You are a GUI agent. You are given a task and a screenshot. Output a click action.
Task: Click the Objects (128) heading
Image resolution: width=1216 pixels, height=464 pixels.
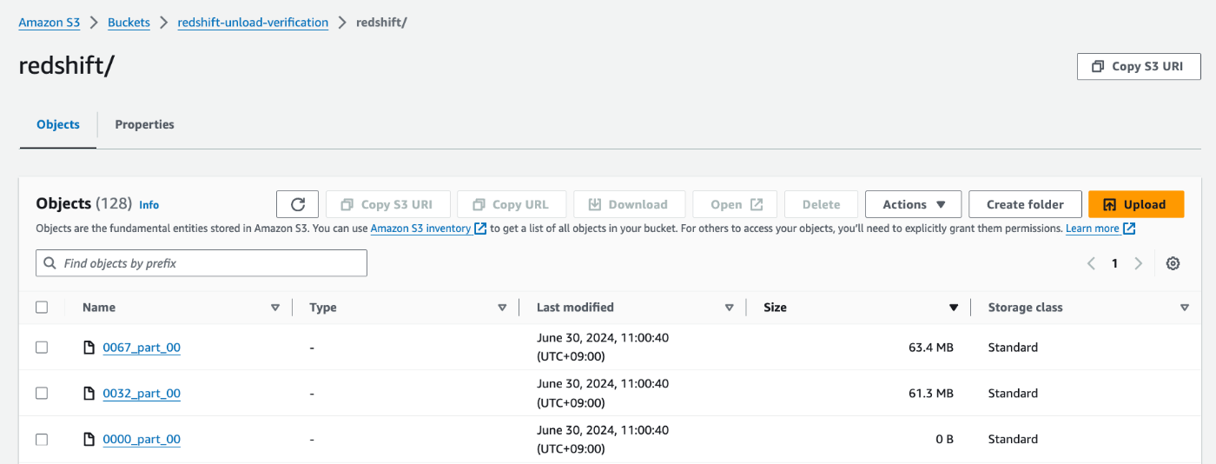[84, 203]
